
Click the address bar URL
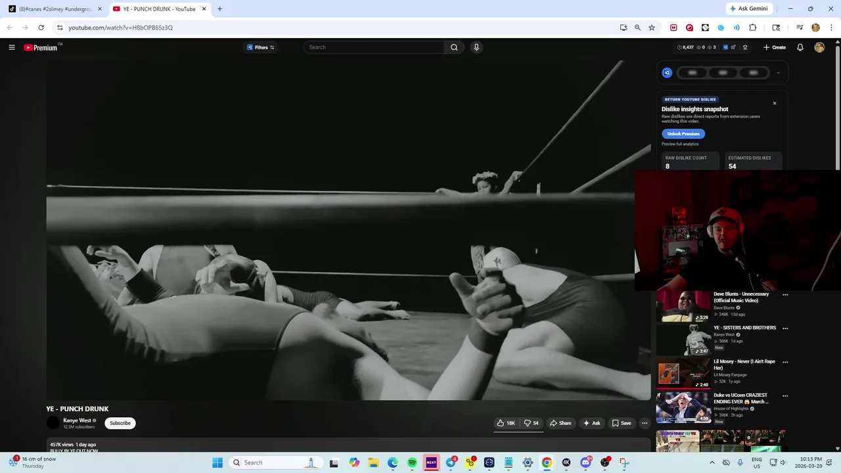click(x=121, y=28)
